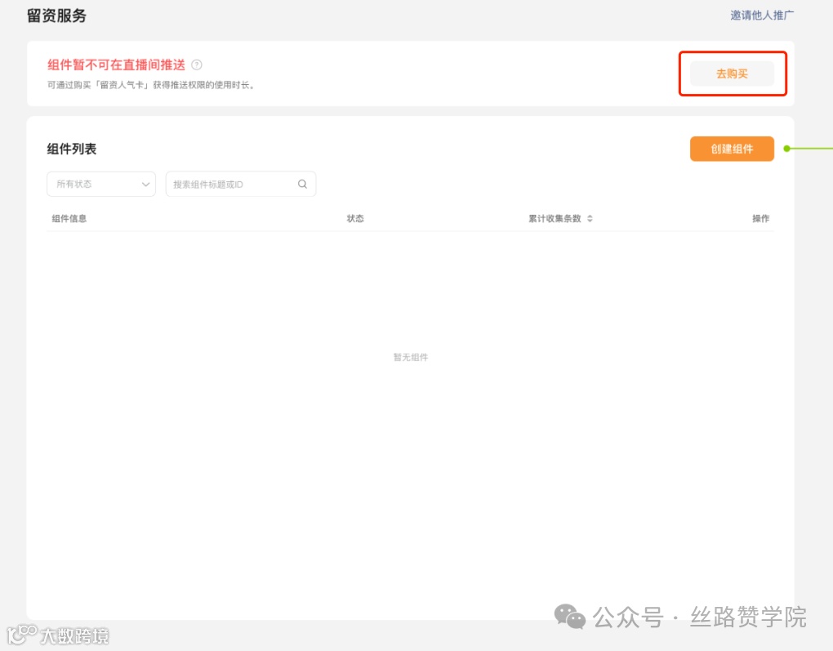Click the 留资服务 page title
Image resolution: width=833 pixels, height=651 pixels.
[56, 15]
